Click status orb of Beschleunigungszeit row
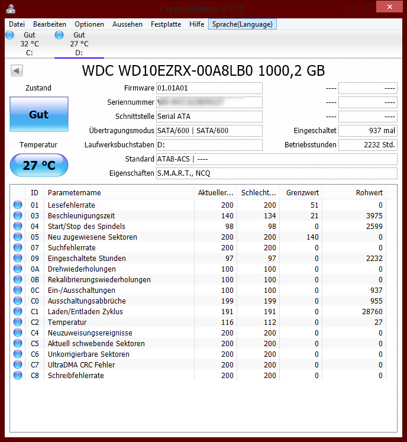Viewport: 407px width, 442px height. coord(18,215)
